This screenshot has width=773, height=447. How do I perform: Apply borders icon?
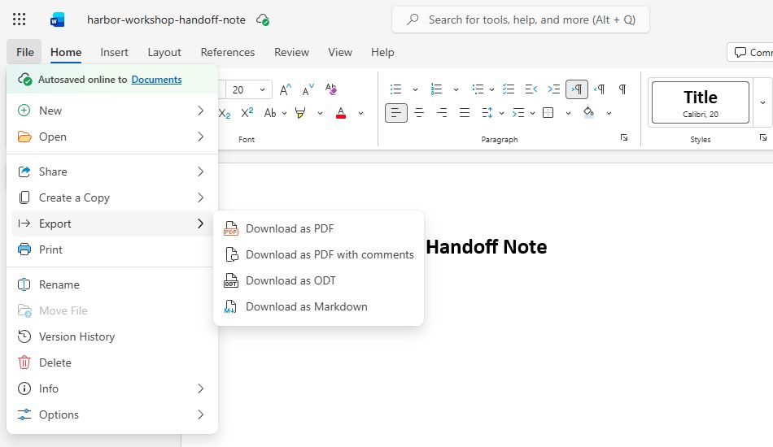tap(548, 113)
